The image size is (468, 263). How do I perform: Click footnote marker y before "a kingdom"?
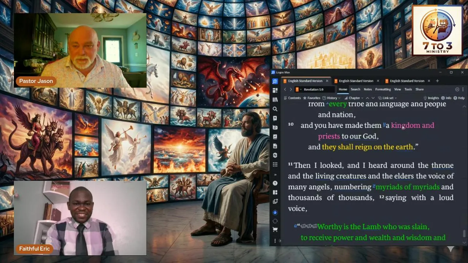click(x=384, y=125)
